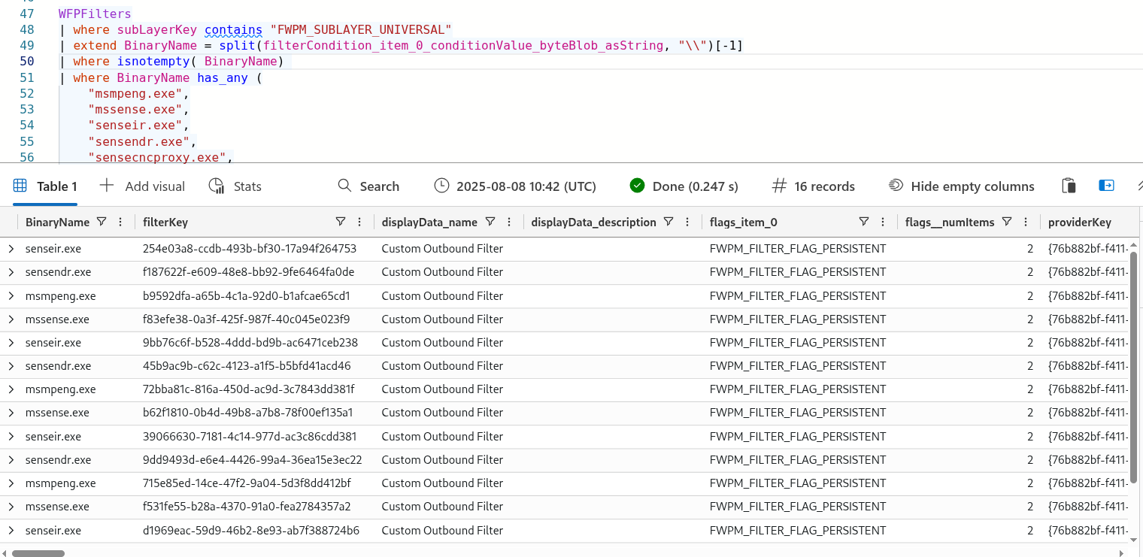Screen dimensions: 1143x557
Task: Sort by the displayData_name column header
Action: (429, 222)
